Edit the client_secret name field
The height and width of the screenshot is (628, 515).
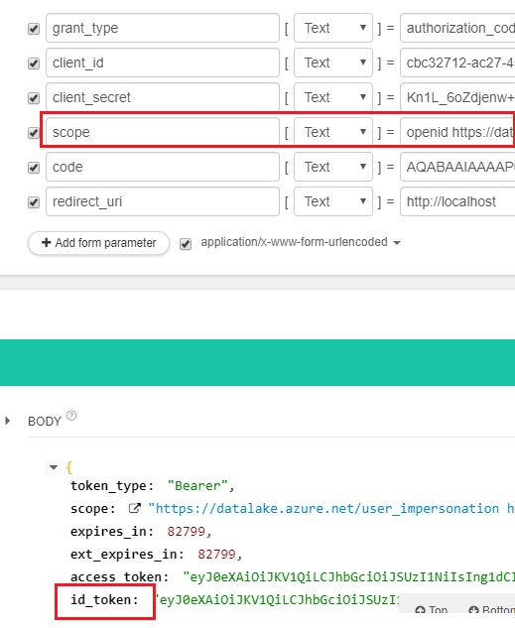click(x=163, y=97)
